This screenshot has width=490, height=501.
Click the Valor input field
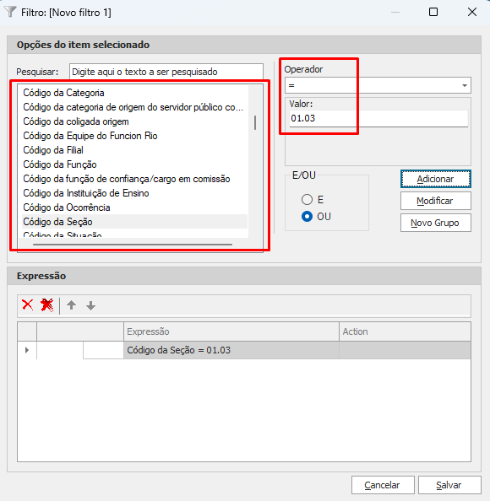coord(378,119)
